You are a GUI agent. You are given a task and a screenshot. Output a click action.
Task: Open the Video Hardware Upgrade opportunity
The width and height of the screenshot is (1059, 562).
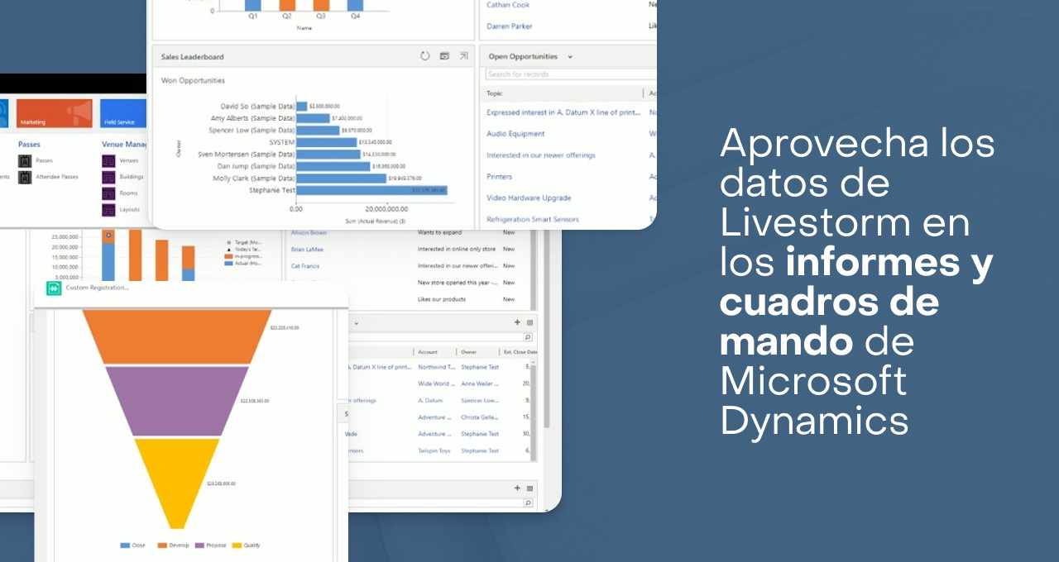pos(529,198)
